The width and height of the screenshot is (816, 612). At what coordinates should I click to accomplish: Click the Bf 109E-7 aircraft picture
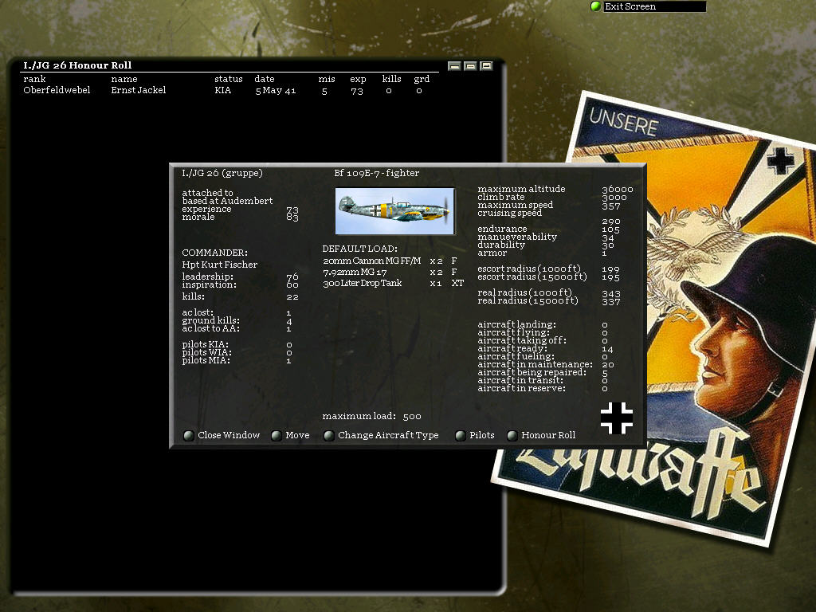[x=395, y=210]
